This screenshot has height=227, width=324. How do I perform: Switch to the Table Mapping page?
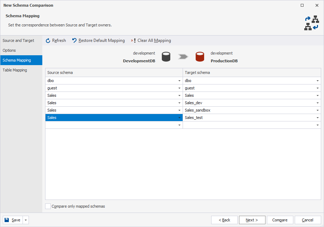[x=14, y=70]
